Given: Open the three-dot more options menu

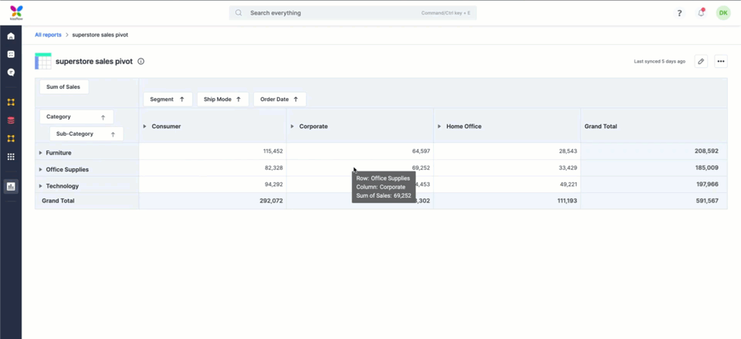Looking at the screenshot, I should pyautogui.click(x=721, y=61).
